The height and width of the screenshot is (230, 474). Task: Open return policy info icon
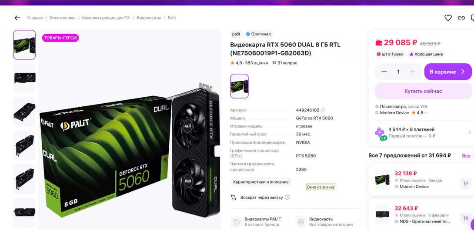287,197
